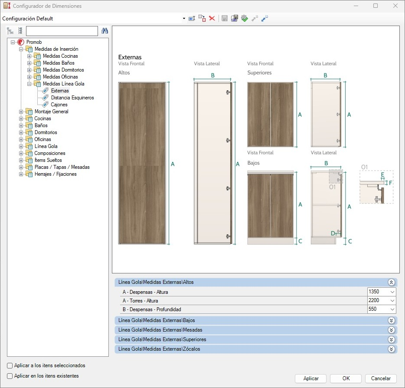Click the blue import/export arrow icon
The image size is (405, 388).
(x=265, y=18)
